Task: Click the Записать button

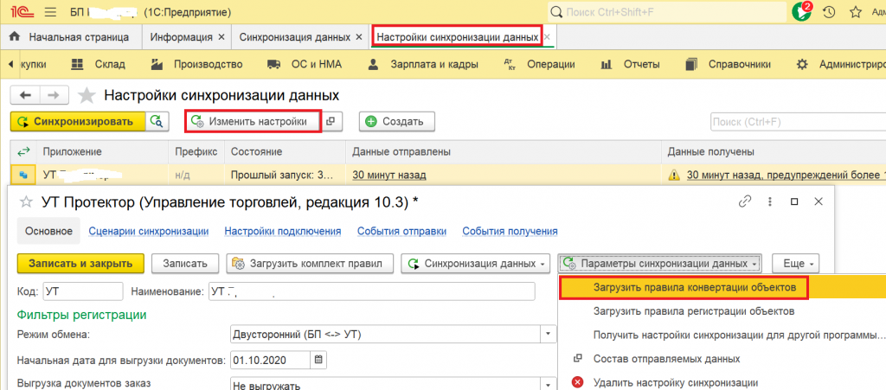Action: (x=187, y=264)
